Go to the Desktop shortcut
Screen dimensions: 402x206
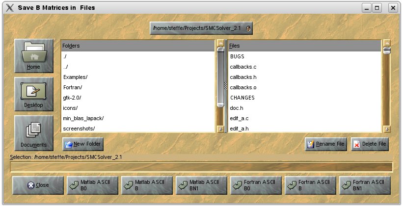coord(33,95)
